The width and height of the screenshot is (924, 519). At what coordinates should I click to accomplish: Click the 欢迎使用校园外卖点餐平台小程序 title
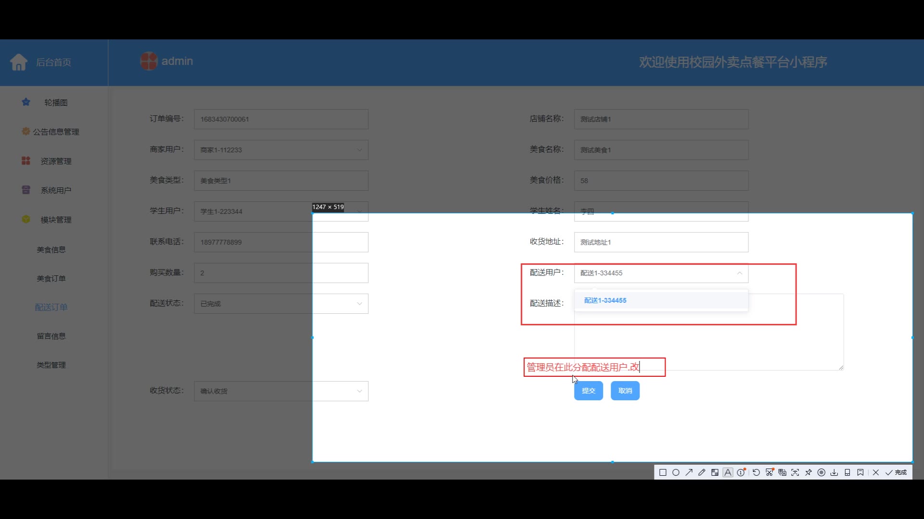pos(733,62)
